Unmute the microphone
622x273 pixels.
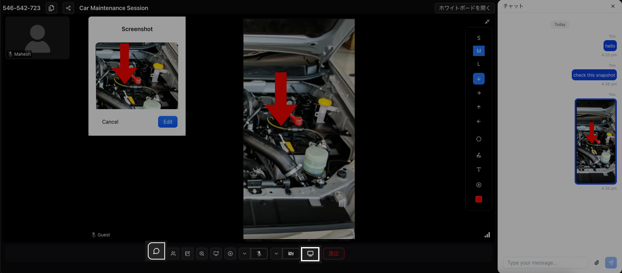(x=259, y=254)
